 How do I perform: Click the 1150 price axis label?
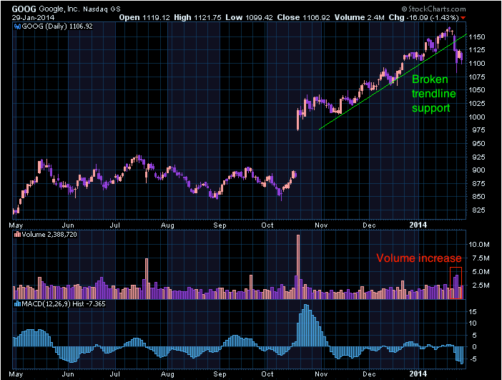(x=477, y=36)
